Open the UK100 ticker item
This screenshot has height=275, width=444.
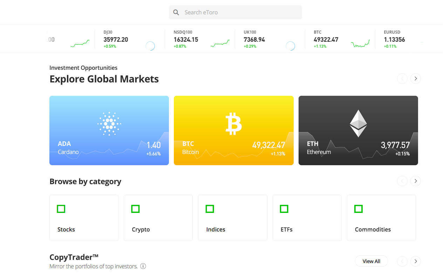pos(270,39)
